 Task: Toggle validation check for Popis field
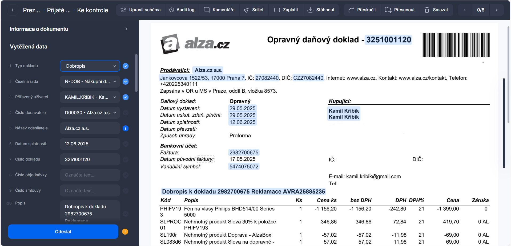pos(126,214)
